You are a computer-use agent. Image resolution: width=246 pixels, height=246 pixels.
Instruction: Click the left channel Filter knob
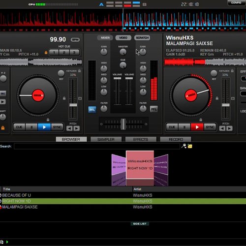pos(104,109)
